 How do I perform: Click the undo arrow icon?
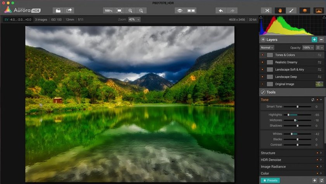point(221,10)
